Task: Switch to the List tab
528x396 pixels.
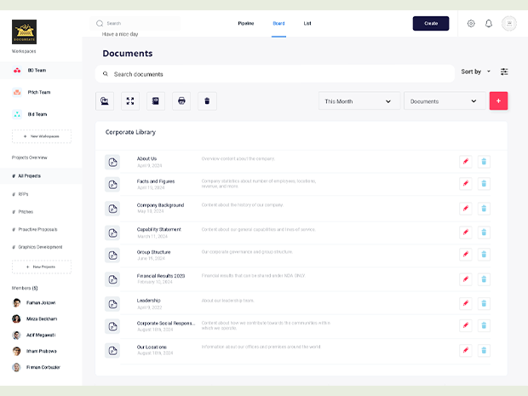Action: tap(307, 24)
